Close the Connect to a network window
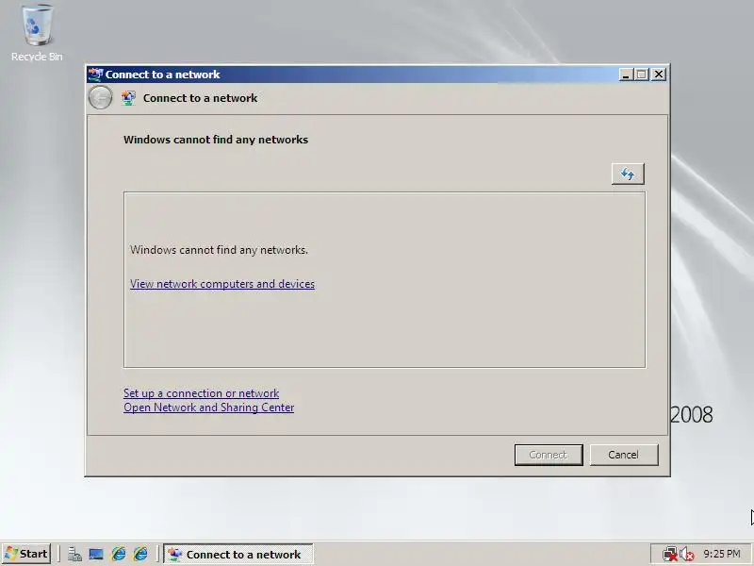The width and height of the screenshot is (754, 566). (x=659, y=75)
